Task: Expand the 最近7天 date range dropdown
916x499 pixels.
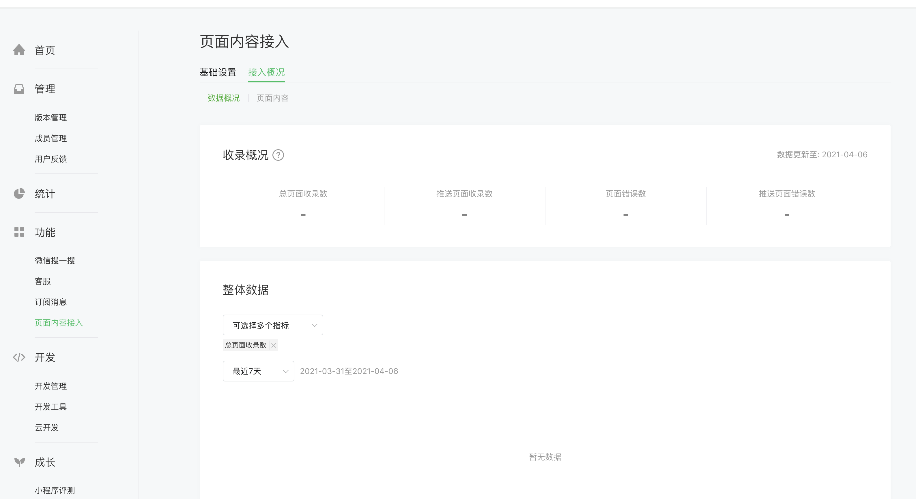Action: [258, 371]
